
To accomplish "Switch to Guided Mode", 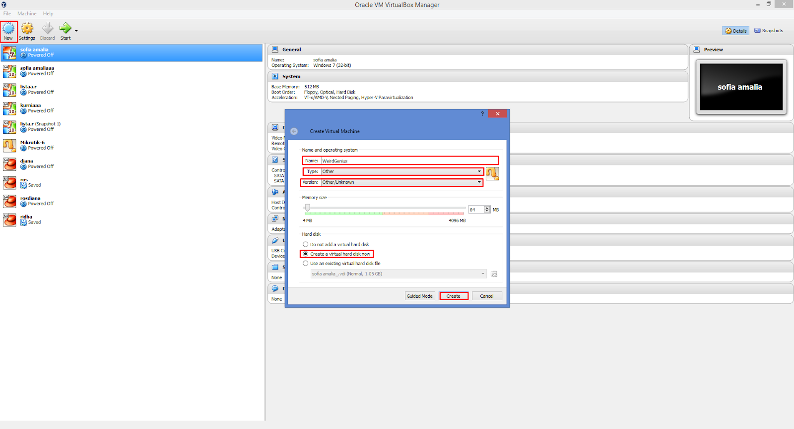I will (420, 296).
